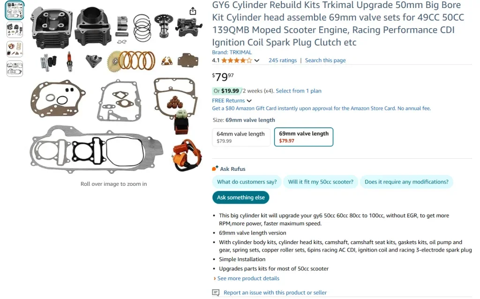The height and width of the screenshot is (299, 480).
Task: Click the star rating icons
Action: pos(236,61)
